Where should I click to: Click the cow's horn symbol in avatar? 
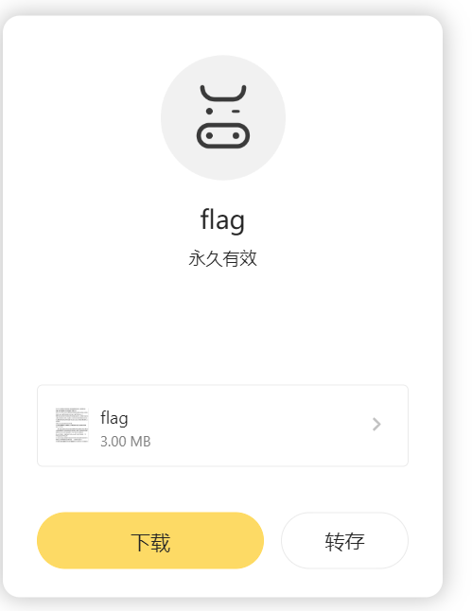(x=223, y=93)
